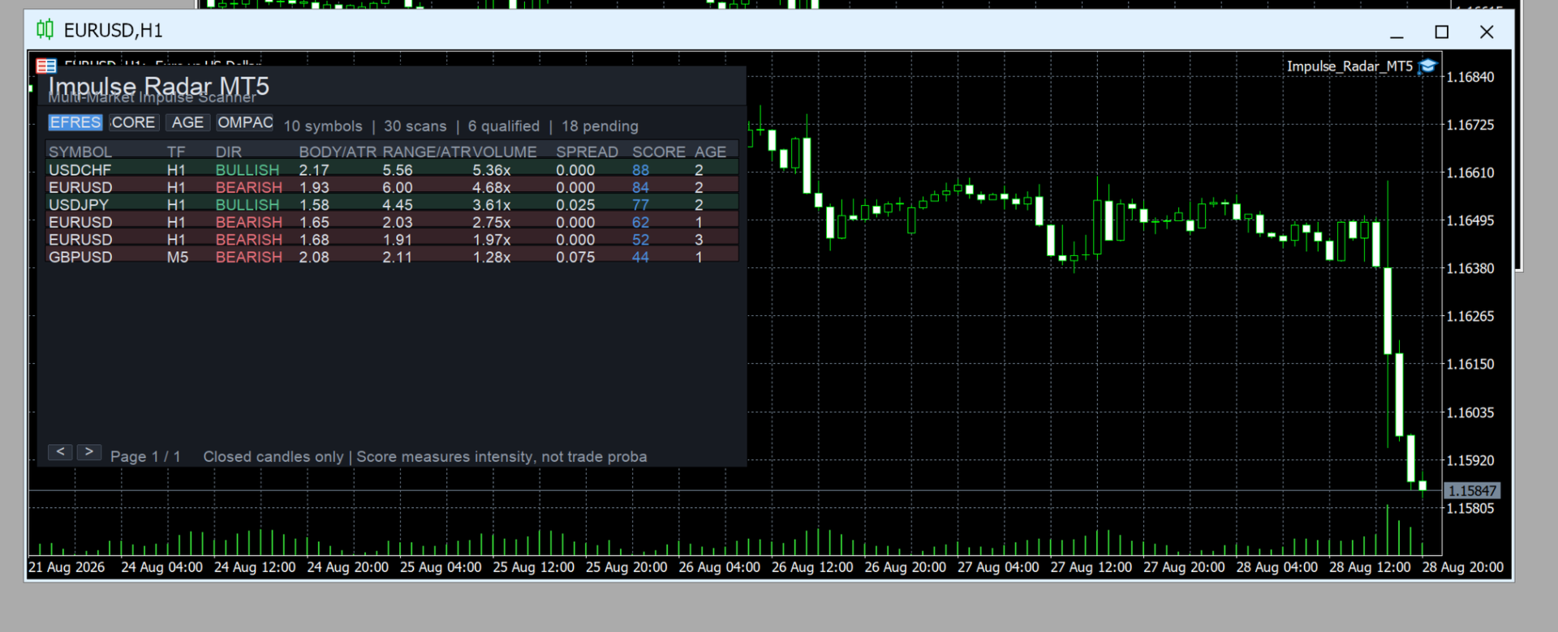Click the expert advisor hat icon beside Impulse_Radar_MT5
This screenshot has width=1558, height=632.
(x=1427, y=66)
